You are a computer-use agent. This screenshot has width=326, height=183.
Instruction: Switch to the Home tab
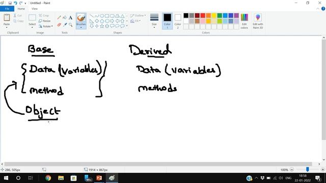point(21,9)
